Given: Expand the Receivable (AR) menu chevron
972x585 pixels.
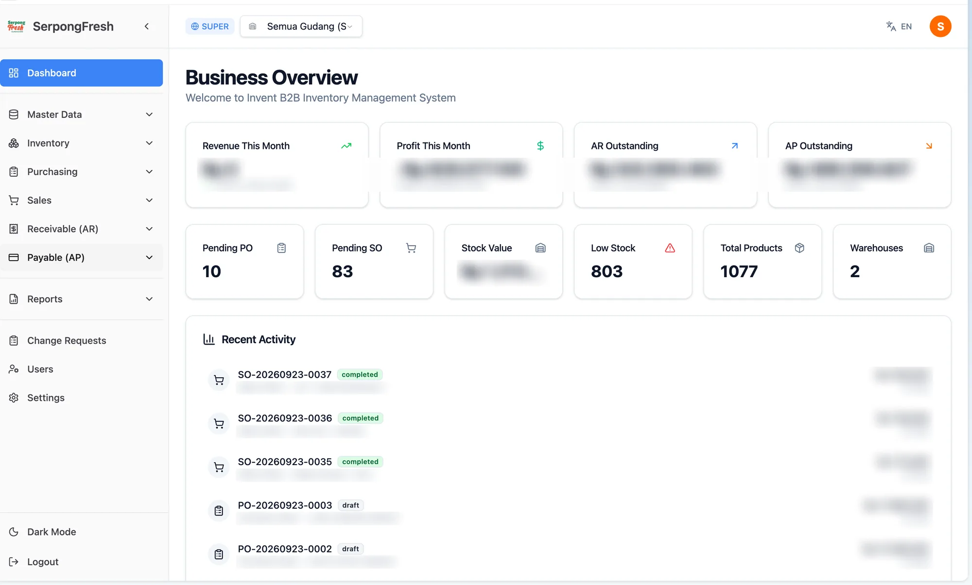Looking at the screenshot, I should click(x=149, y=229).
